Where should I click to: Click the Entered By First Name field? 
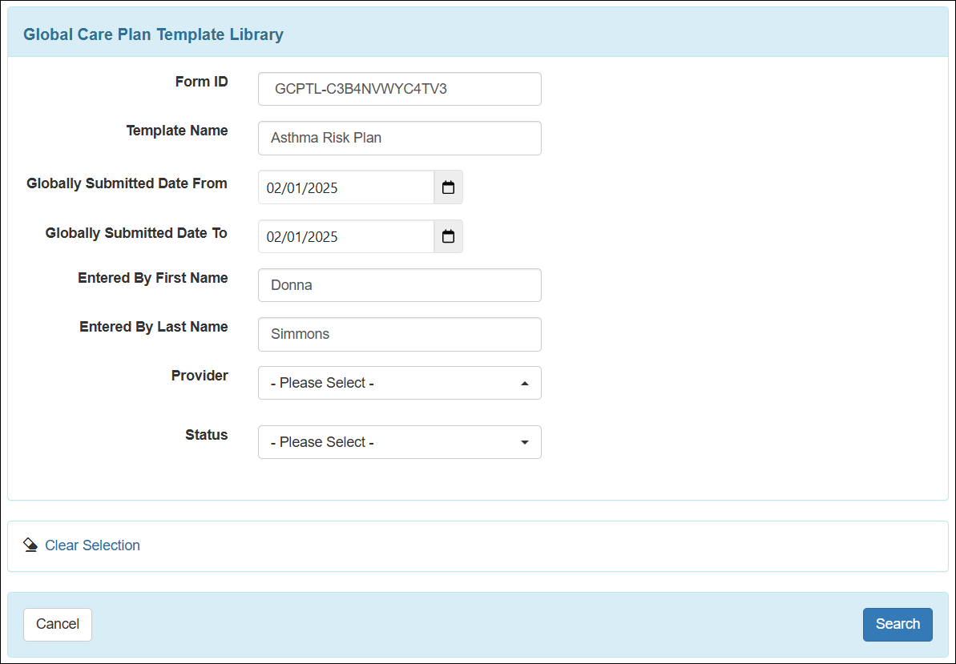[399, 285]
